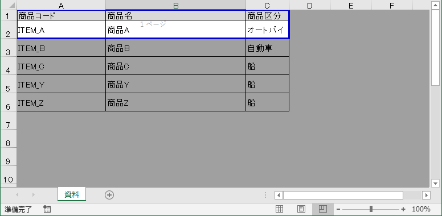Select cell containing オートバイ

pyautogui.click(x=267, y=29)
